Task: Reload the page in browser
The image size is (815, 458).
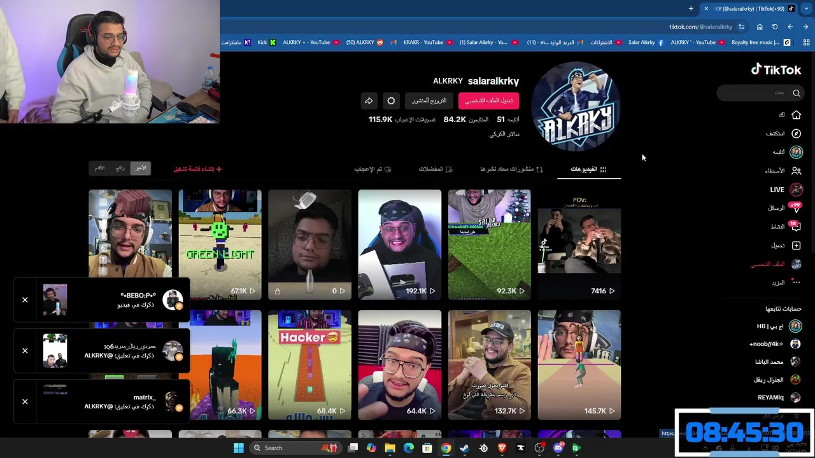Action: 775,27
